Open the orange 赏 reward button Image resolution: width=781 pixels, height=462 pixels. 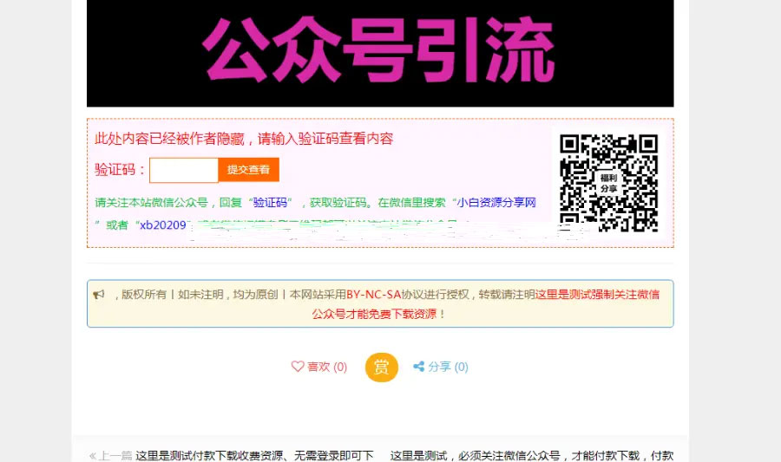pyautogui.click(x=382, y=367)
